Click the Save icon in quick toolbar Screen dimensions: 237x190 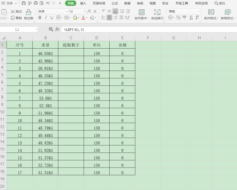tap(24, 3)
